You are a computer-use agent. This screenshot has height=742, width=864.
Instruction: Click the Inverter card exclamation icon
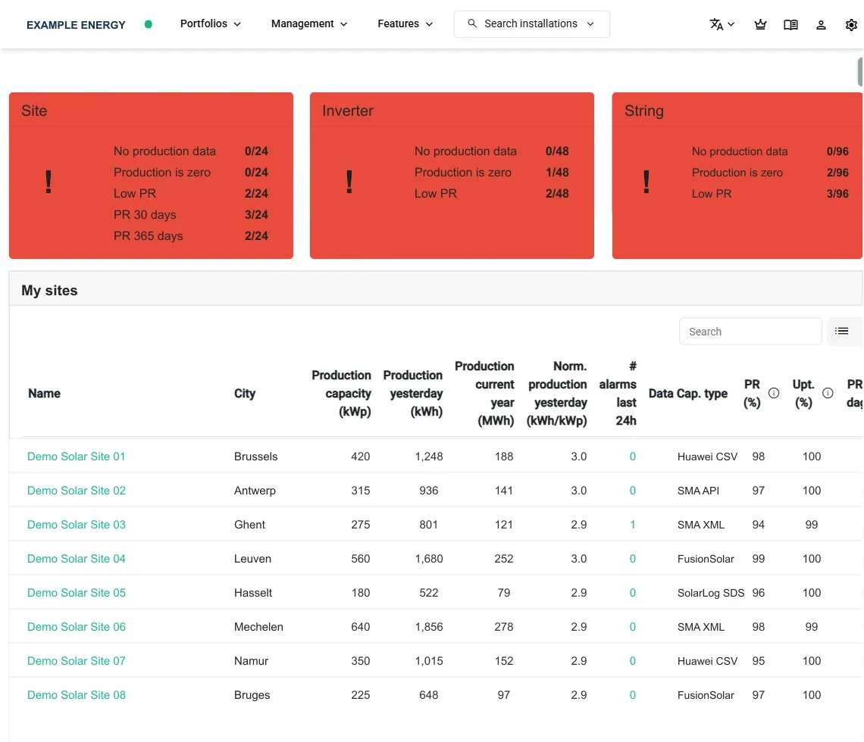coord(349,182)
